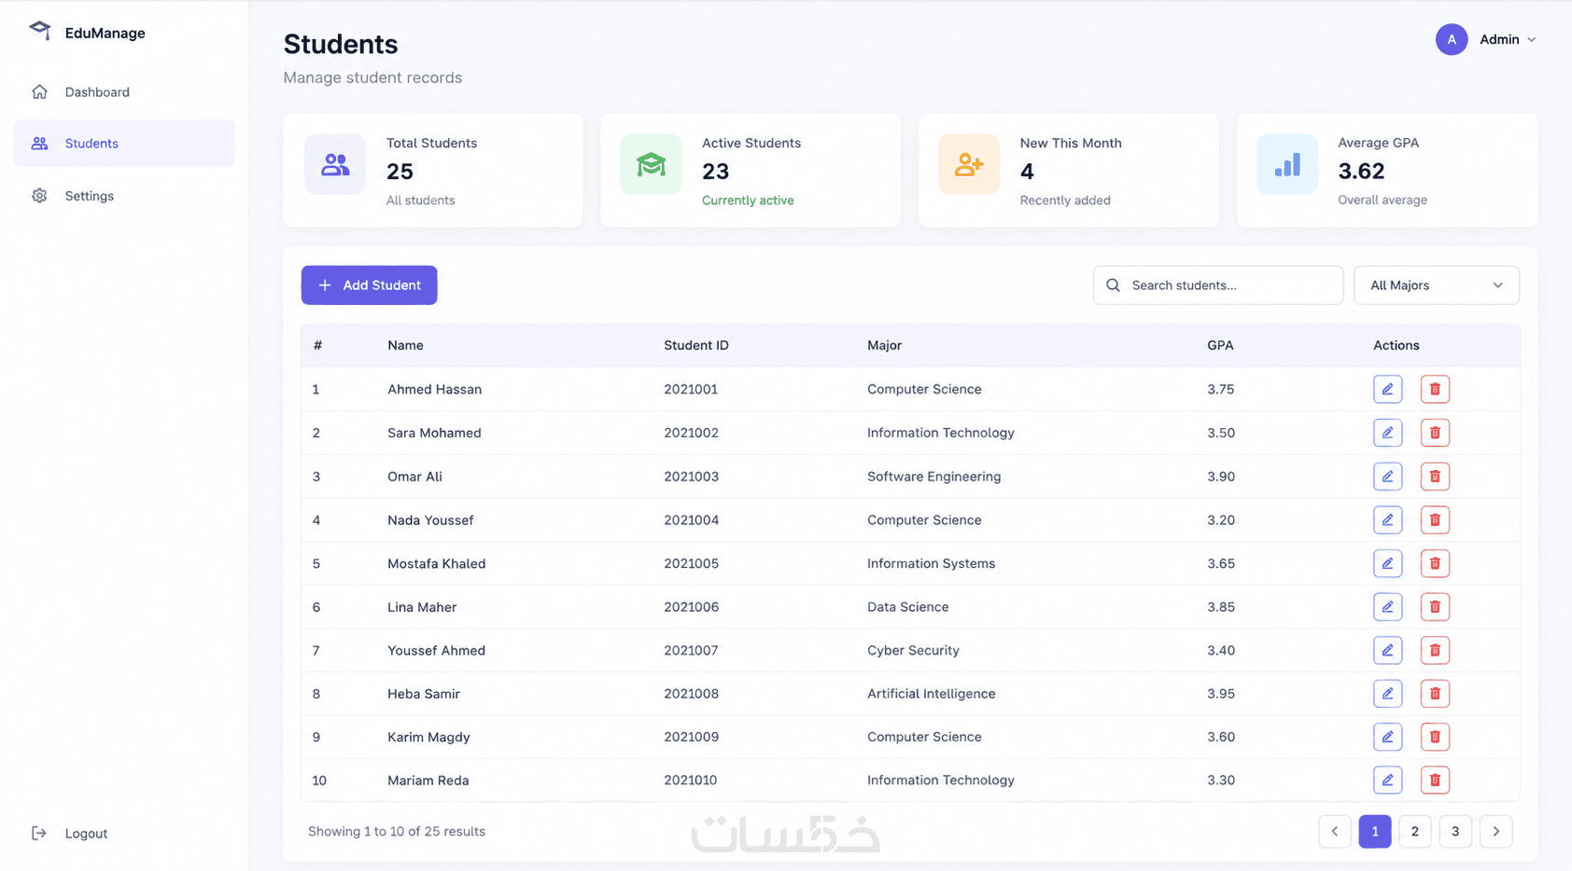Click the Add Student button
This screenshot has width=1572, height=871.
coord(369,285)
